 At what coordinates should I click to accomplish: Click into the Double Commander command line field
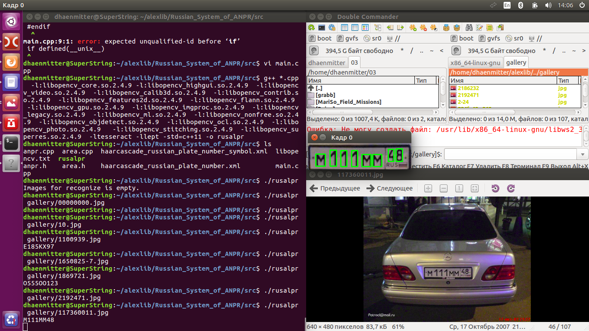click(511, 154)
